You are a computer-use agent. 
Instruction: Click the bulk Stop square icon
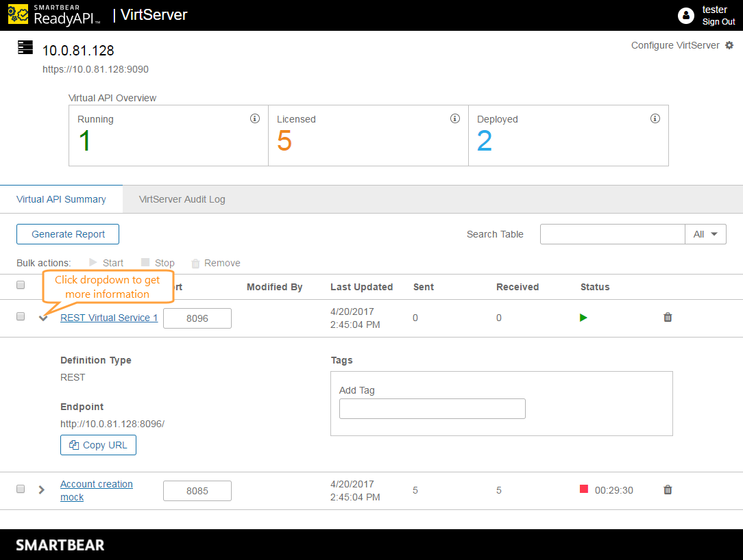tap(145, 262)
